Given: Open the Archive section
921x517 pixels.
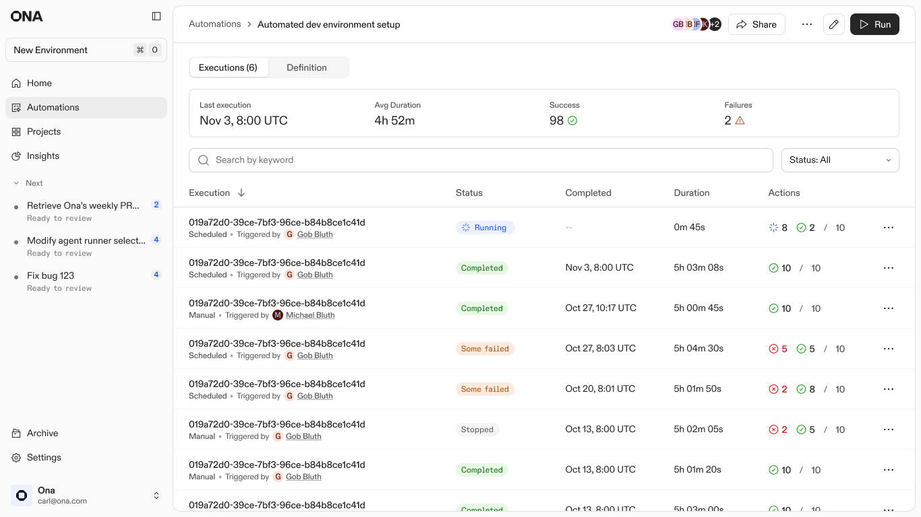Looking at the screenshot, I should [42, 434].
